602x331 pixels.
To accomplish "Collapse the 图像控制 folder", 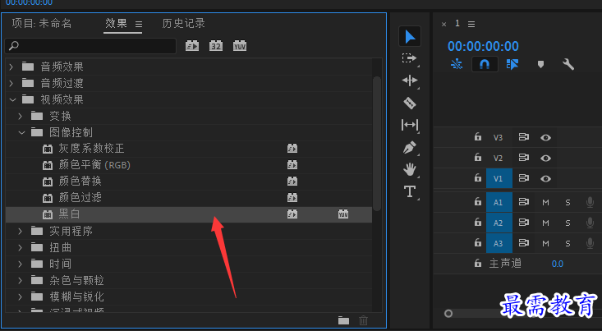I will [x=21, y=132].
